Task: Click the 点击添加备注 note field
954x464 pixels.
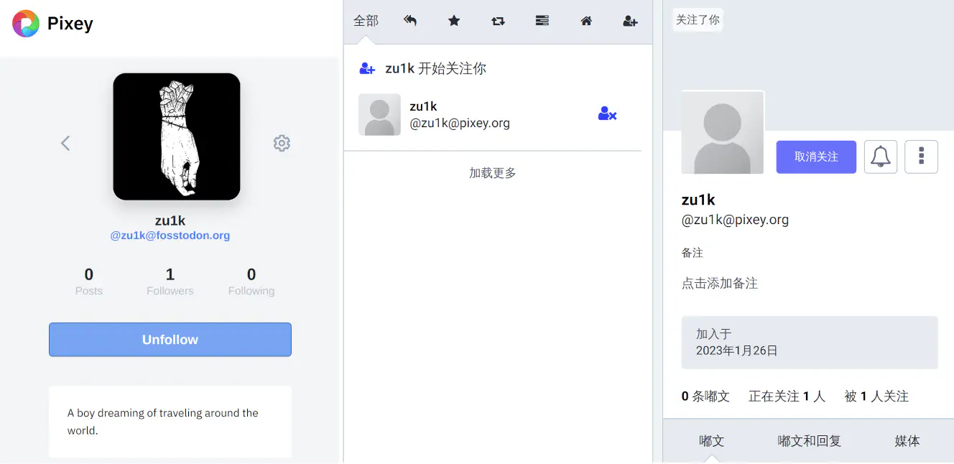Action: pos(720,283)
